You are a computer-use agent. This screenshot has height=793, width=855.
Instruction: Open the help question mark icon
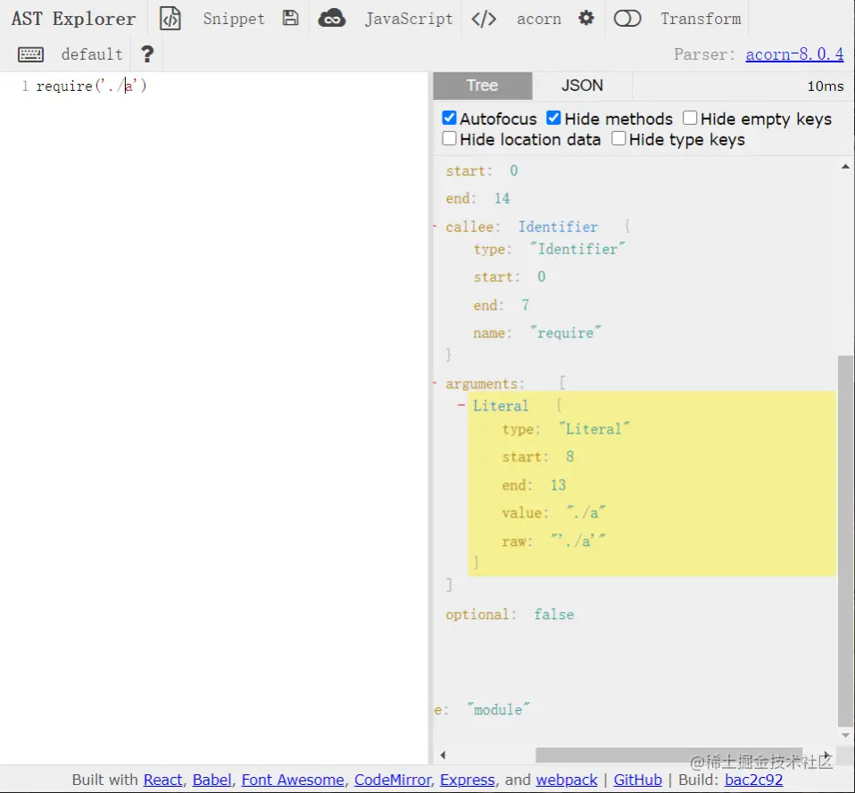(147, 54)
